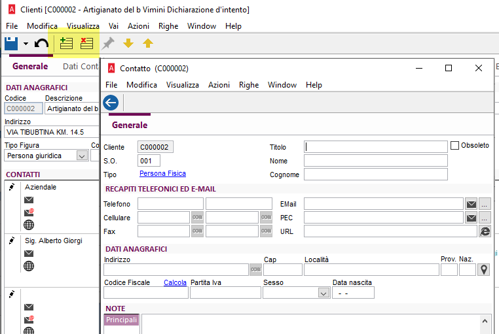Click the EMail envelope send icon
The image size is (499, 334).
point(471,204)
